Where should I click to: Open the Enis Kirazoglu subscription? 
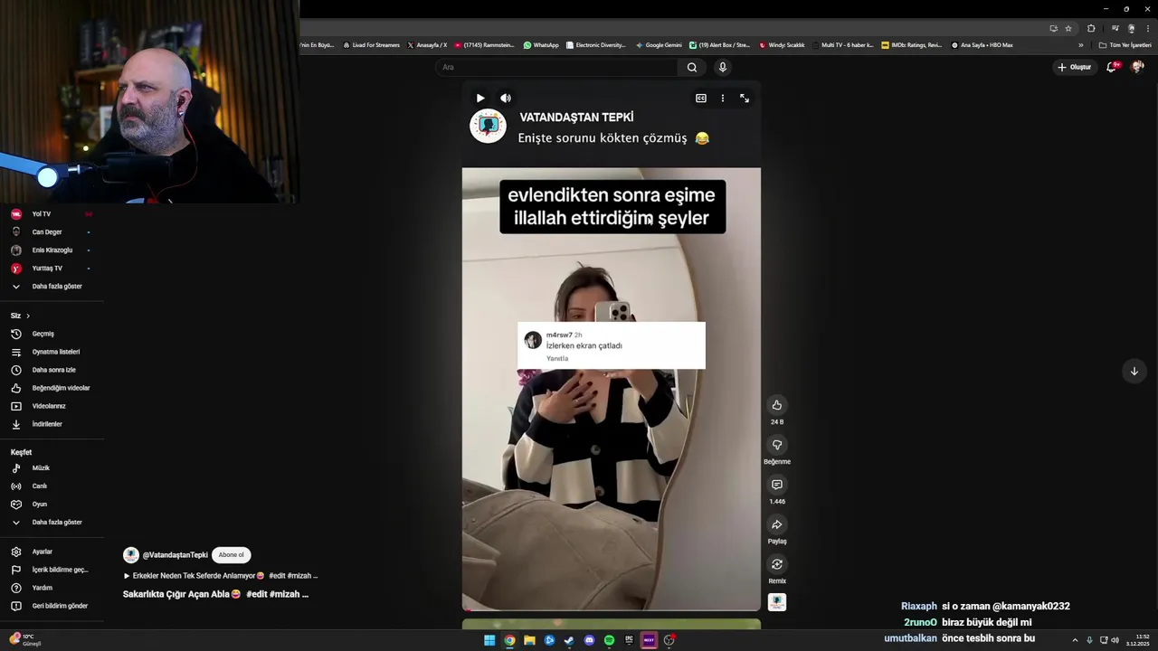pyautogui.click(x=52, y=250)
